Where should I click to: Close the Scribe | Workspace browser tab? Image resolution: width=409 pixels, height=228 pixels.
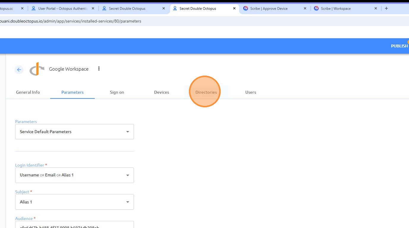tap(376, 9)
